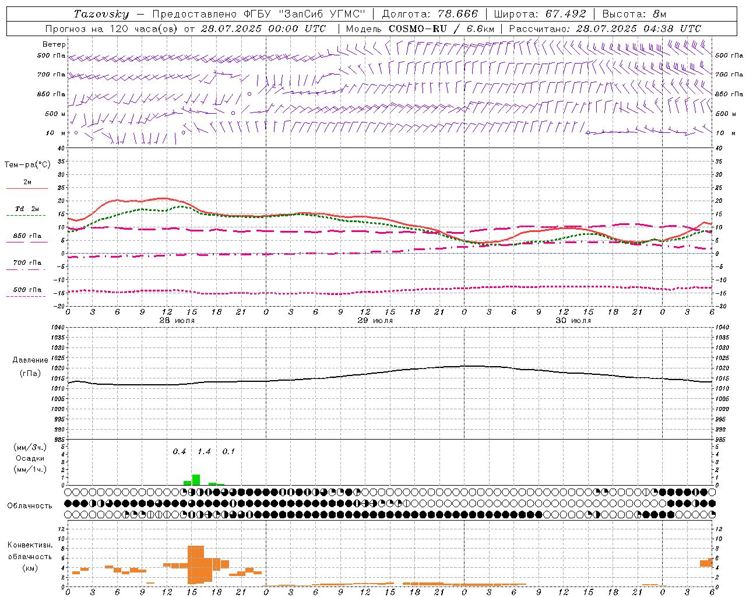Image resolution: width=746 pixels, height=597 pixels.
Task: Select the Модель COSMO-RU / 6.6км text
Action: tap(420, 29)
